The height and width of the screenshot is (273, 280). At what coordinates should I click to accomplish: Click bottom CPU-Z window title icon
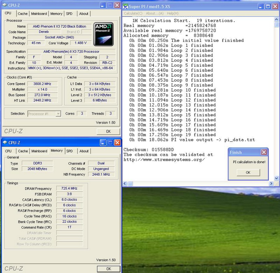pyautogui.click(x=5, y=142)
